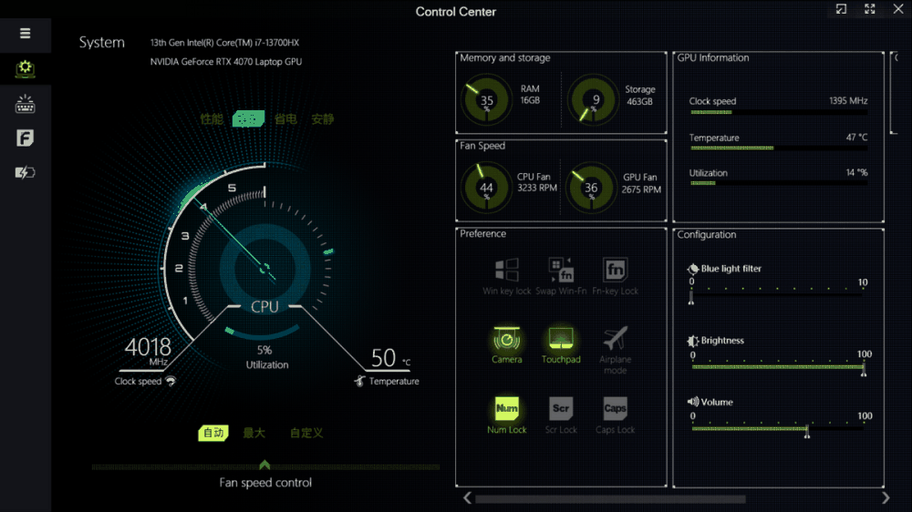Toggle Airplane mode
Viewport: 912px width, 512px height.
click(616, 340)
